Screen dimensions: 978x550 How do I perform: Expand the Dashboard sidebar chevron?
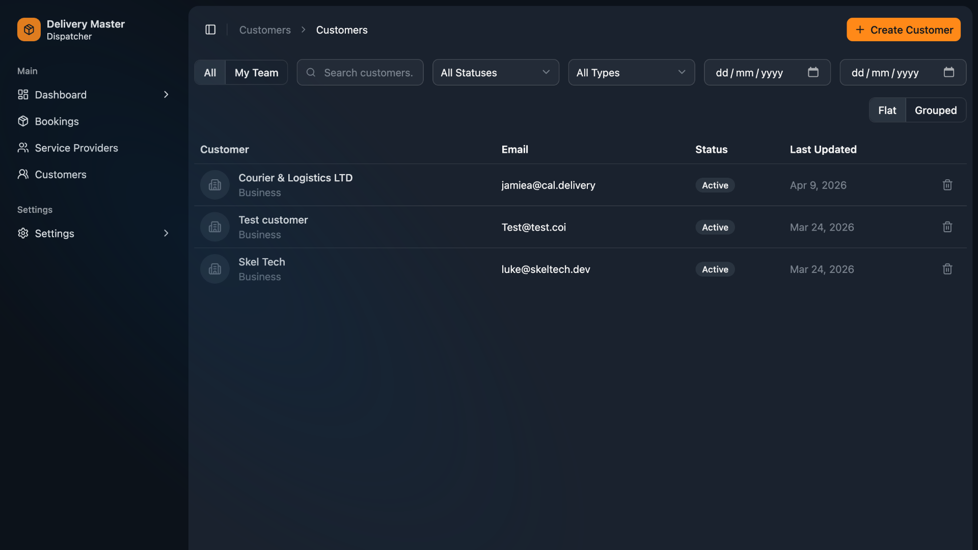[166, 94]
